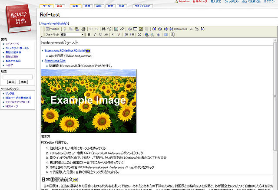This screenshot has width=278, height=190.
Task: Open the 編集 tab
Action: [x=76, y=6]
